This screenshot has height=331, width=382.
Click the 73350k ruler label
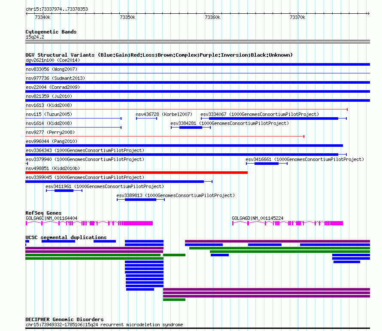click(127, 17)
